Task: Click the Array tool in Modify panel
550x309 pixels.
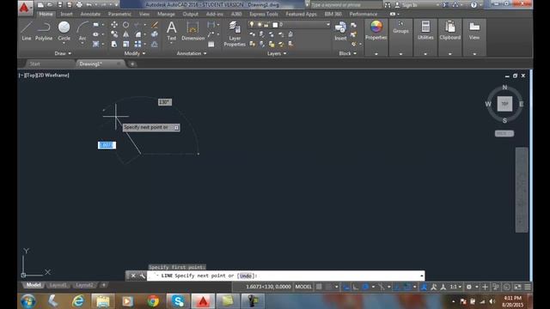Action: [x=137, y=44]
